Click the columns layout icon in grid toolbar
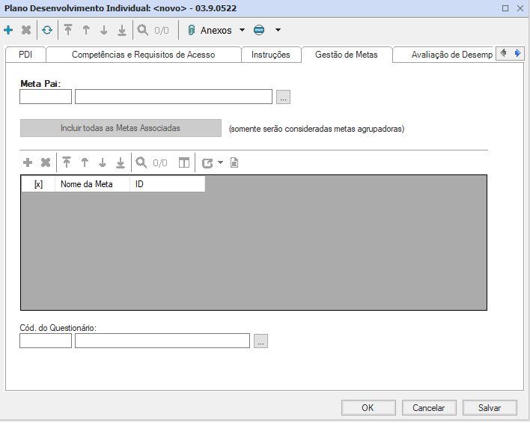The image size is (530, 423). click(184, 162)
